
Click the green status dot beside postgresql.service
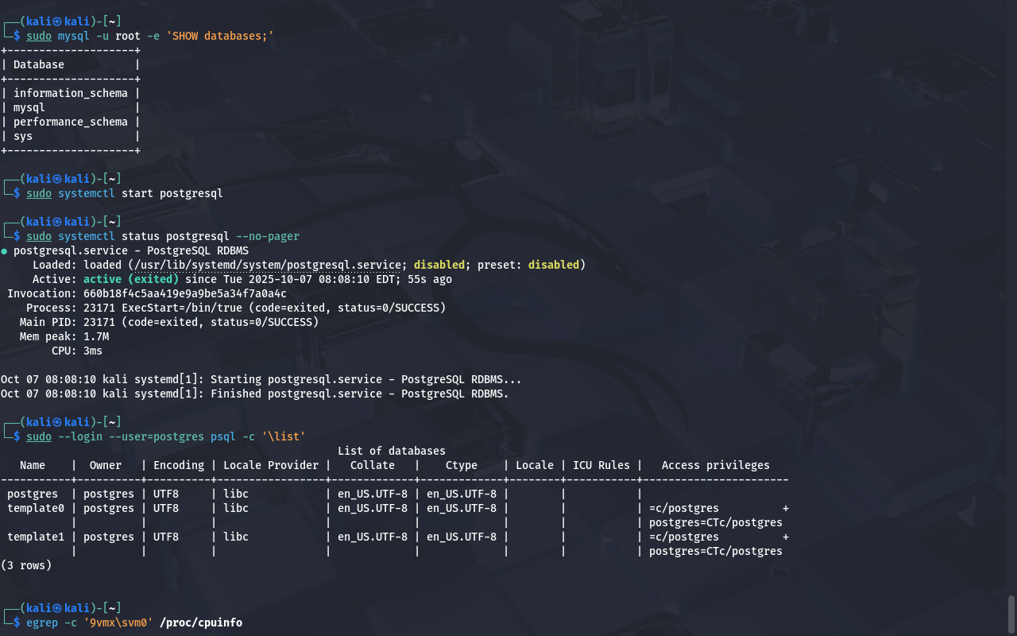click(4, 251)
